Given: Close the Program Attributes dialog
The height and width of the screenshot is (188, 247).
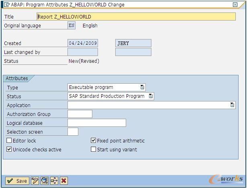Looking at the screenshot, I should (x=235, y=5).
